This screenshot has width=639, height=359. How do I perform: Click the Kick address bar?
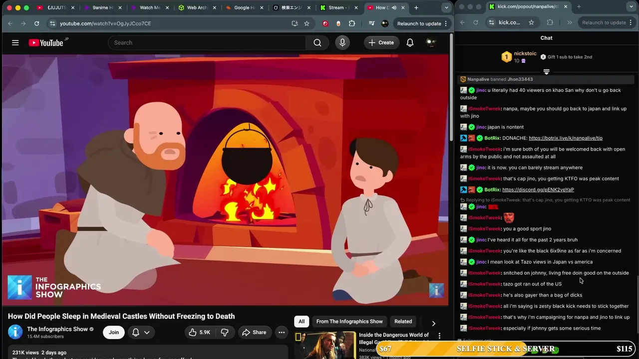point(509,22)
